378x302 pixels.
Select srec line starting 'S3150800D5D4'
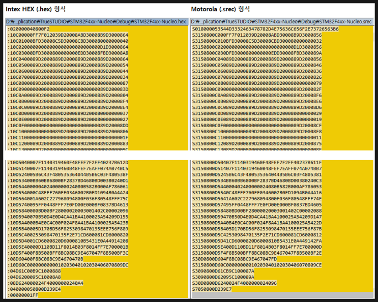point(257,241)
